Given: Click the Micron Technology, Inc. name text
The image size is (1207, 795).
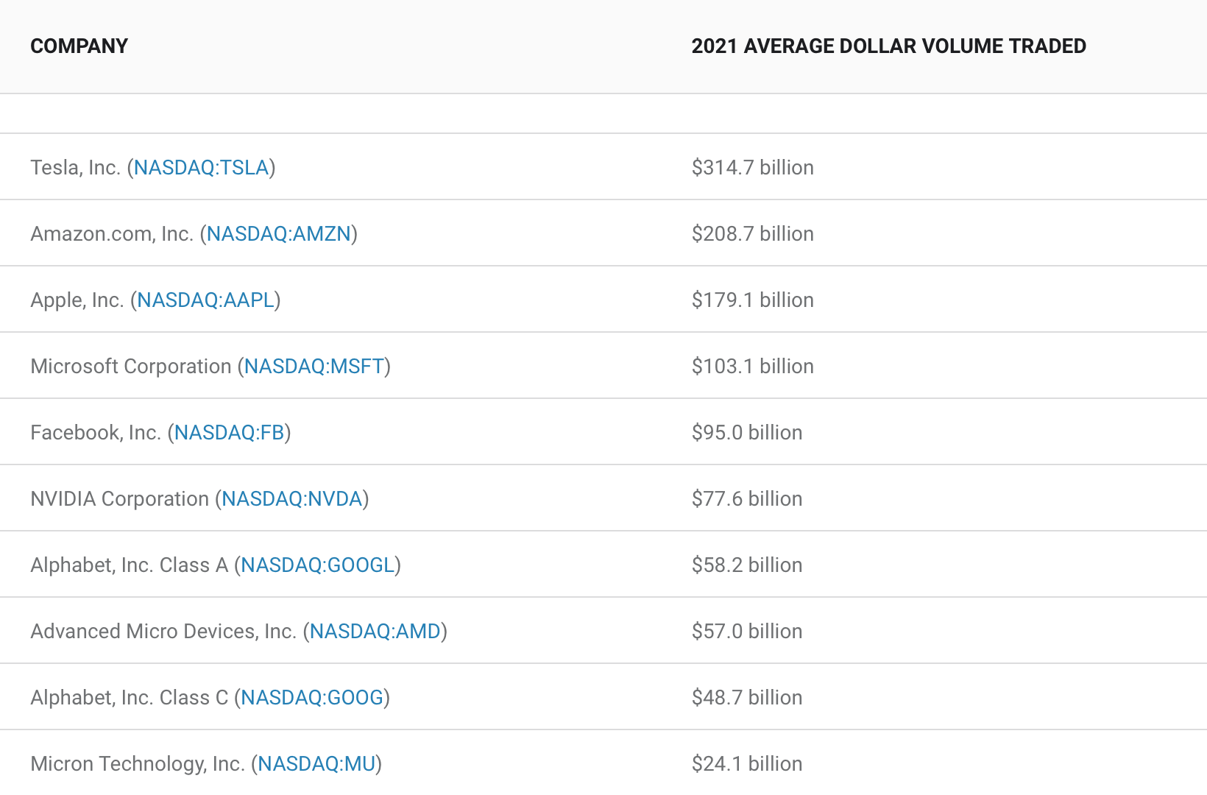Looking at the screenshot, I should [x=138, y=764].
